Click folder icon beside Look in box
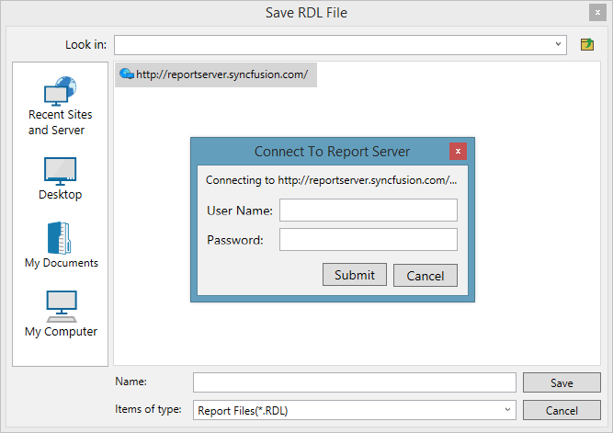Screen dimensions: 613x433 click(587, 44)
